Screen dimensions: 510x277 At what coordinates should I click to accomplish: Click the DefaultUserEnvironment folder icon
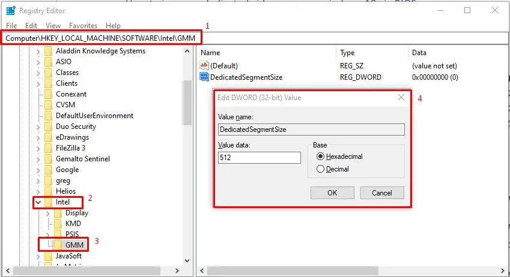(48, 116)
